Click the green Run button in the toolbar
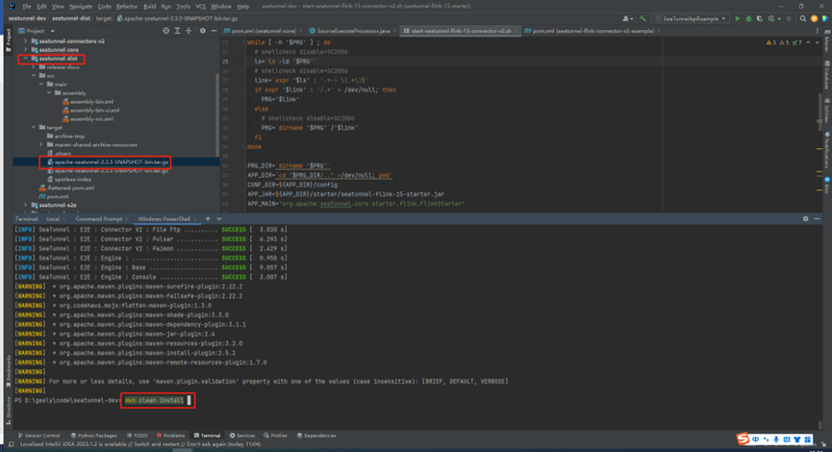Image resolution: width=832 pixels, height=452 pixels. click(x=737, y=18)
